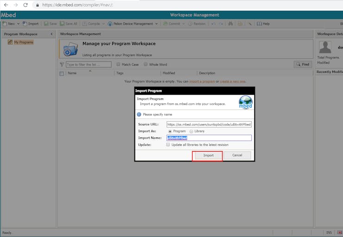Click the Pelion Device Management button

click(131, 24)
